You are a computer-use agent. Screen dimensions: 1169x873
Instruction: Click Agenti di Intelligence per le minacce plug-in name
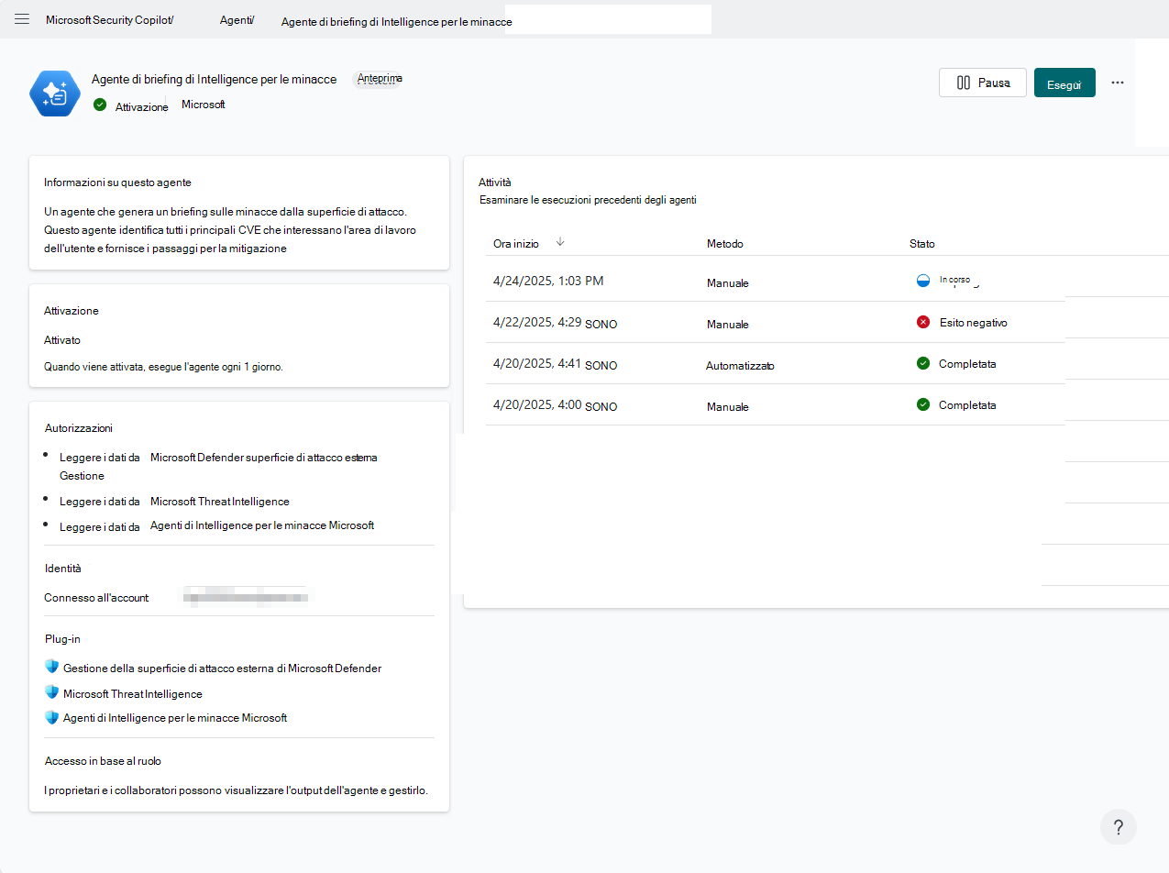click(175, 718)
